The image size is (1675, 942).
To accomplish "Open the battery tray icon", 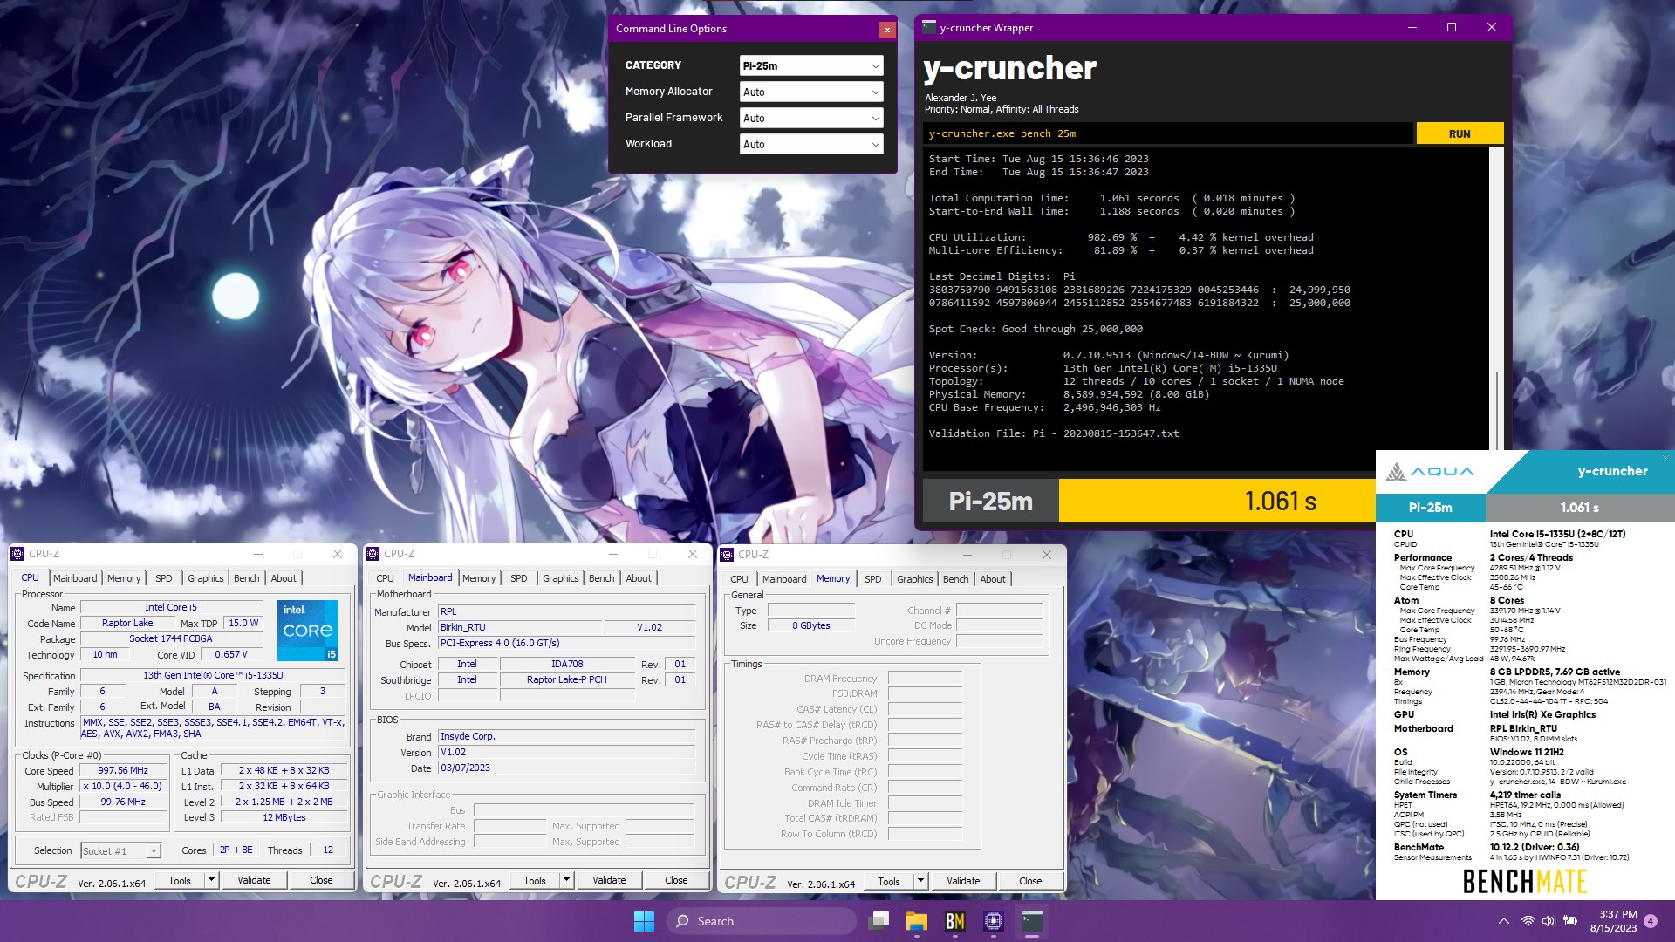I will 1569,921.
